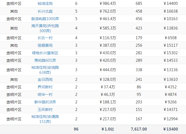Screen dimensions: 186x134
Task: Open the 界河新村 link
Action: click(x=45, y=87)
